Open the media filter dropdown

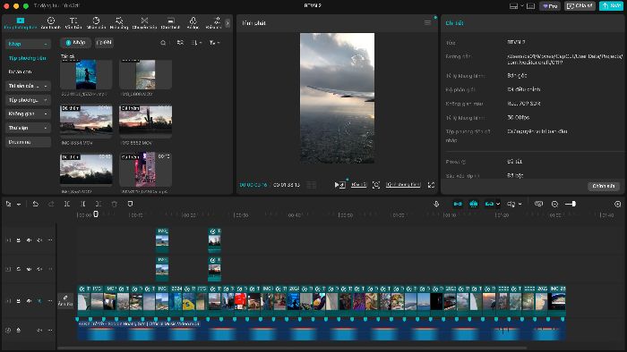coord(214,43)
